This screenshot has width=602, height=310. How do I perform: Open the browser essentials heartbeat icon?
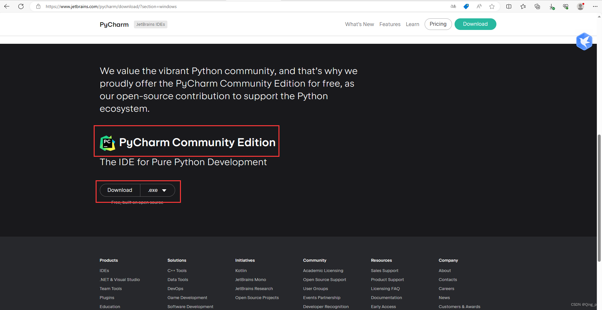(566, 6)
